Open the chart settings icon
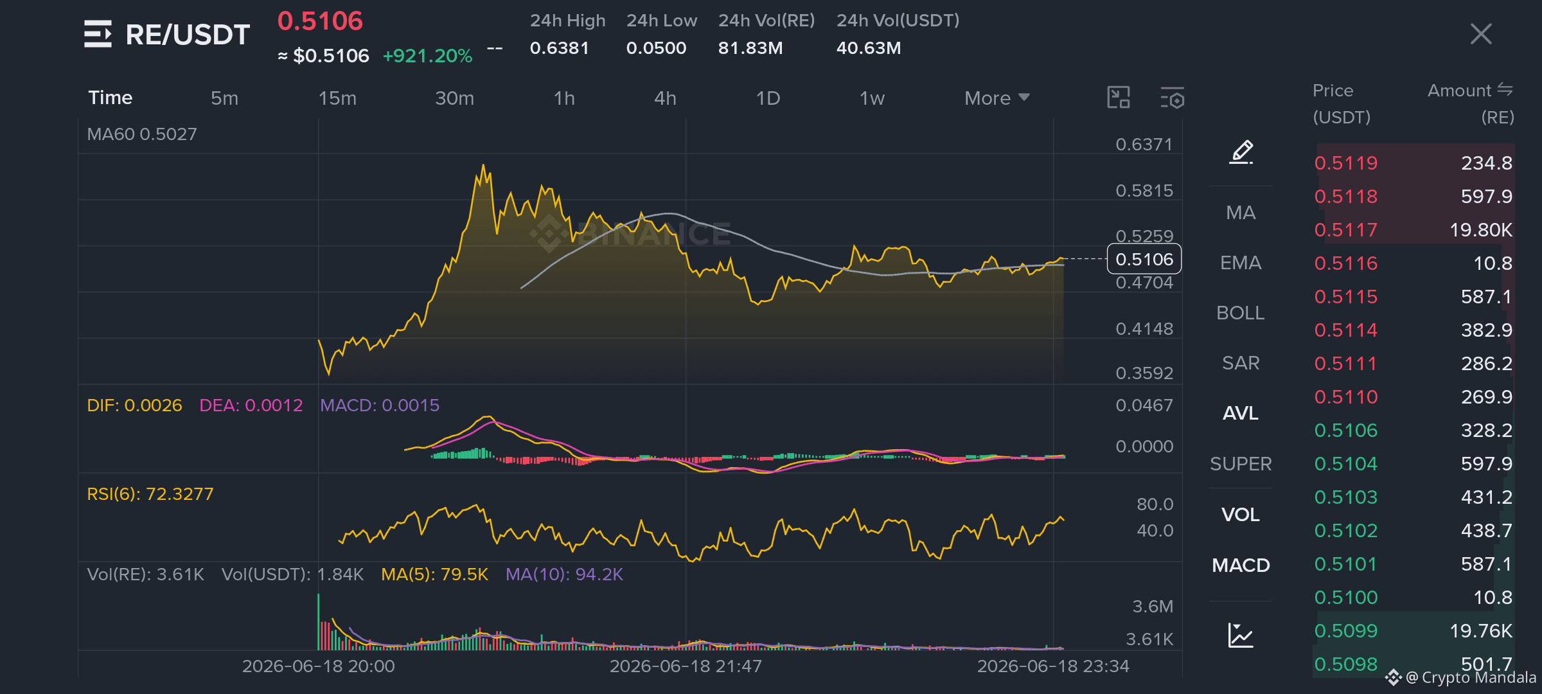 (1173, 98)
